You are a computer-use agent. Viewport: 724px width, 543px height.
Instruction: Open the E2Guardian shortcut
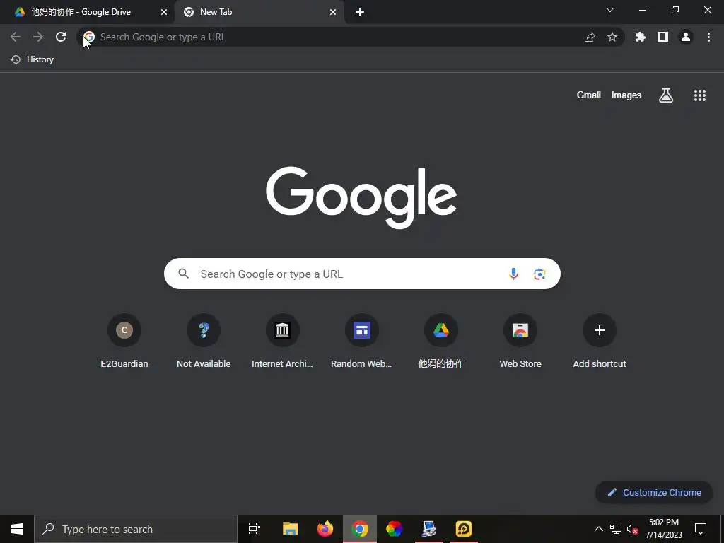pos(124,341)
